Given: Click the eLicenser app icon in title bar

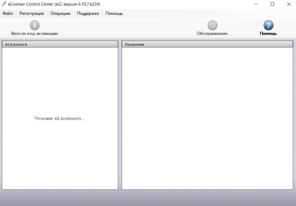Looking at the screenshot, I should [4, 4].
